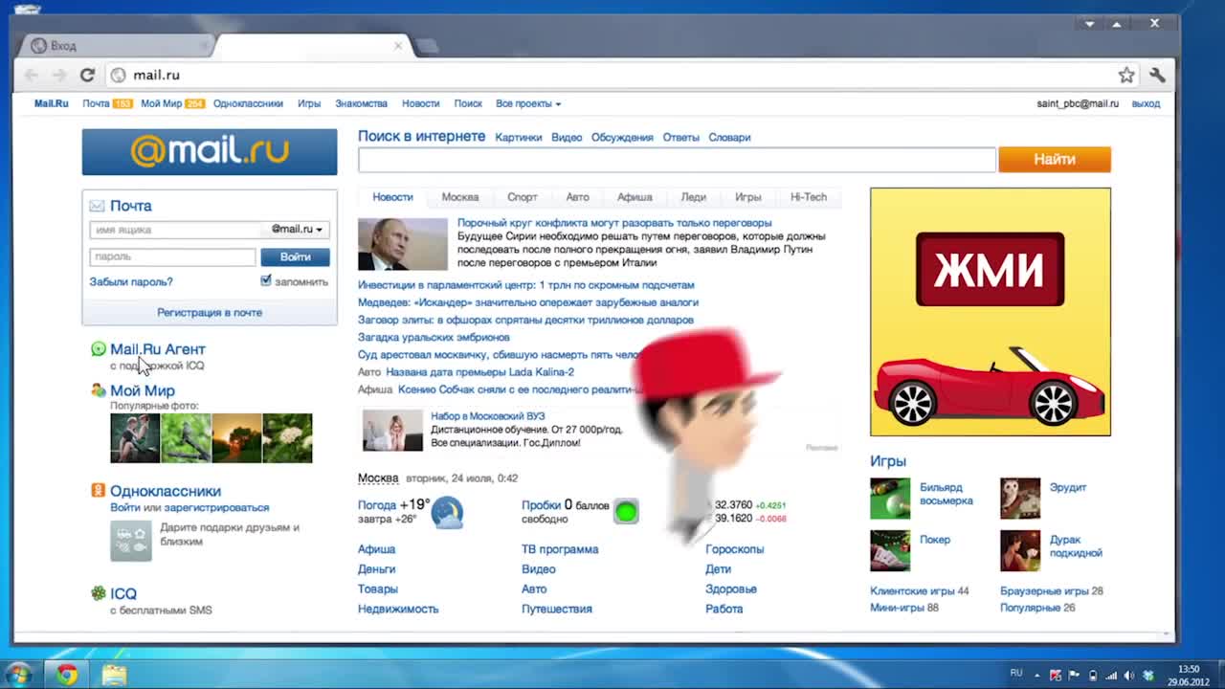The image size is (1225, 689).
Task: Open the Chrome wrench menu
Action: click(x=1157, y=75)
